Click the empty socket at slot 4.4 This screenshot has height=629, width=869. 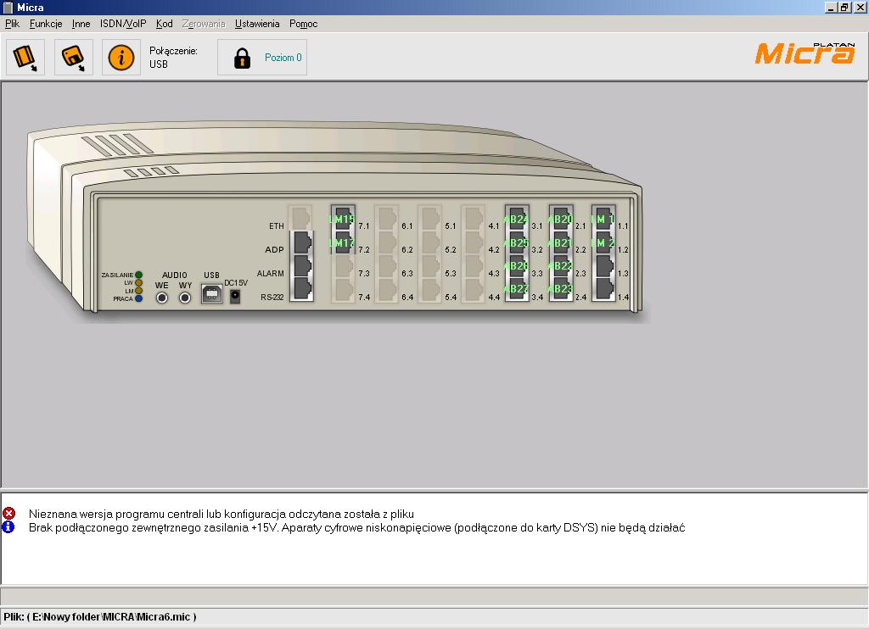474,289
